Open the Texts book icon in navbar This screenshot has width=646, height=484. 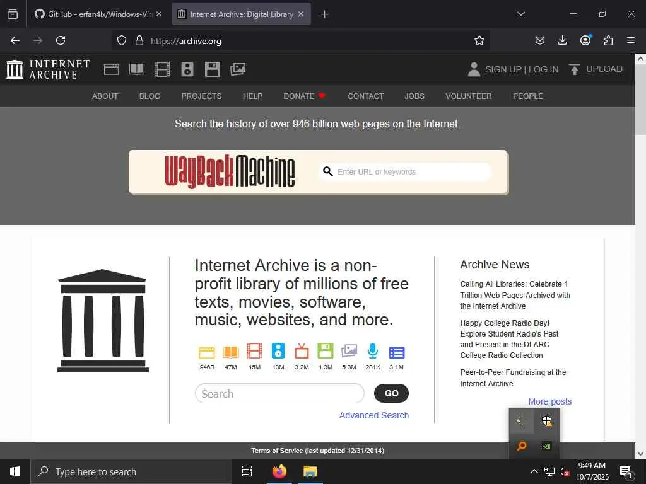point(137,69)
